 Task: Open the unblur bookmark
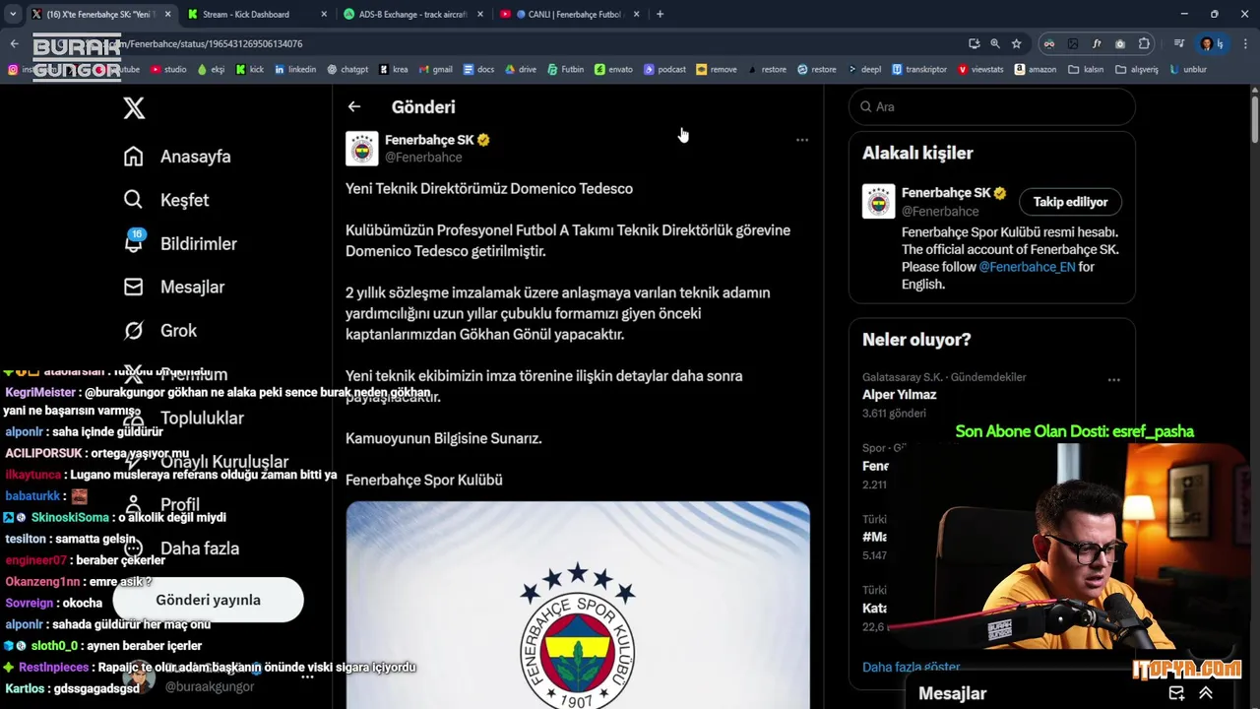point(1187,70)
